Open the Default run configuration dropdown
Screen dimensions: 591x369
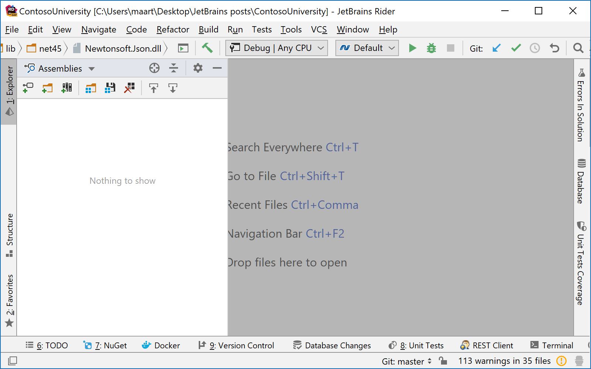[367, 48]
